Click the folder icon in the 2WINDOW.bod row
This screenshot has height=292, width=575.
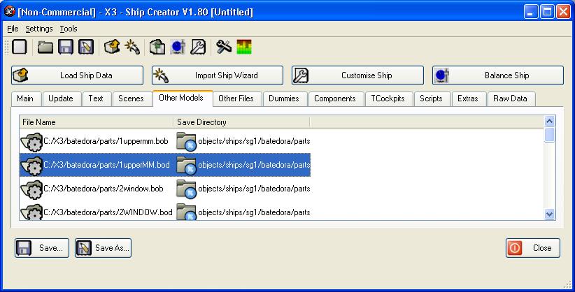coord(186,212)
